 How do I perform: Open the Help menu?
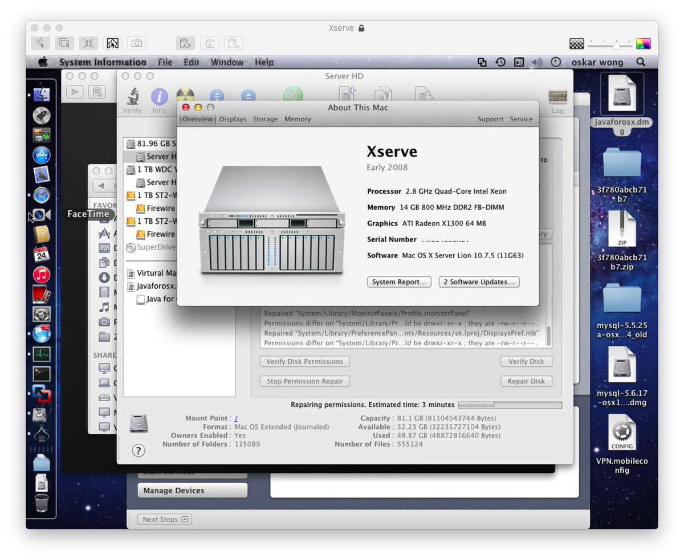[x=264, y=62]
